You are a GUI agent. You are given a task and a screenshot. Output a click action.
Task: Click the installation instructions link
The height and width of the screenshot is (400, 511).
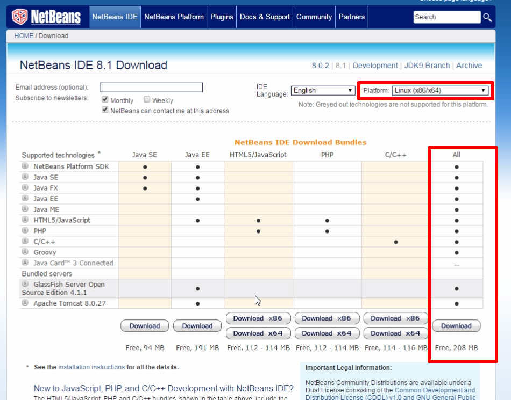pyautogui.click(x=91, y=367)
